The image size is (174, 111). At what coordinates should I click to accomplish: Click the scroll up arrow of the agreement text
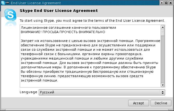click(x=163, y=27)
